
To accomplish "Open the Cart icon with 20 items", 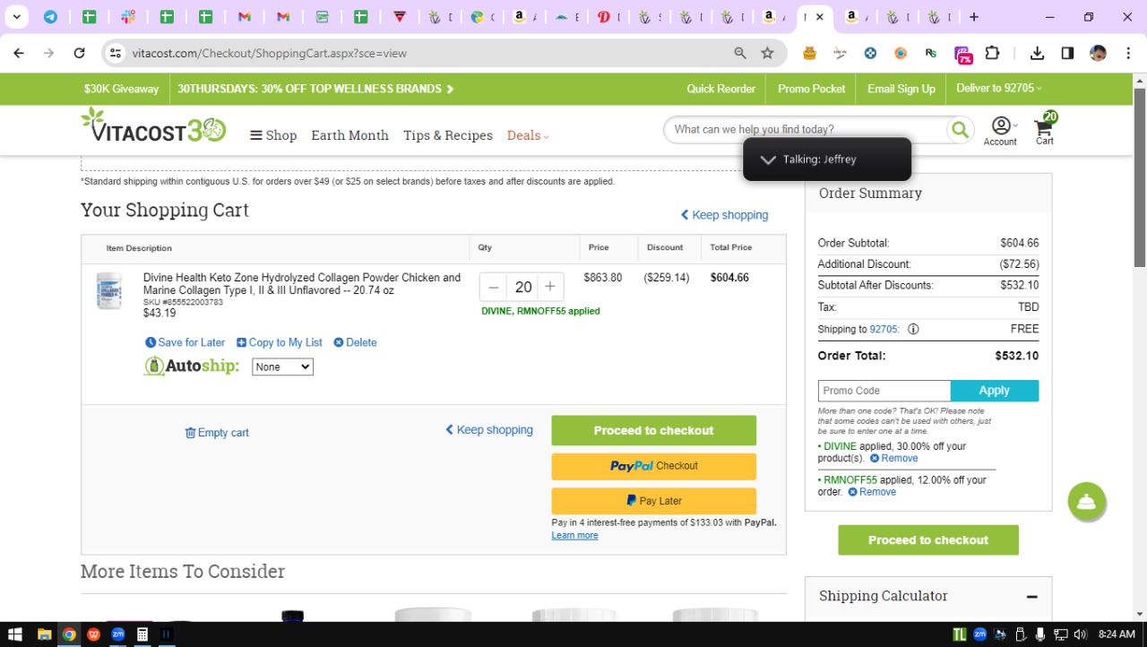I will 1045,128.
